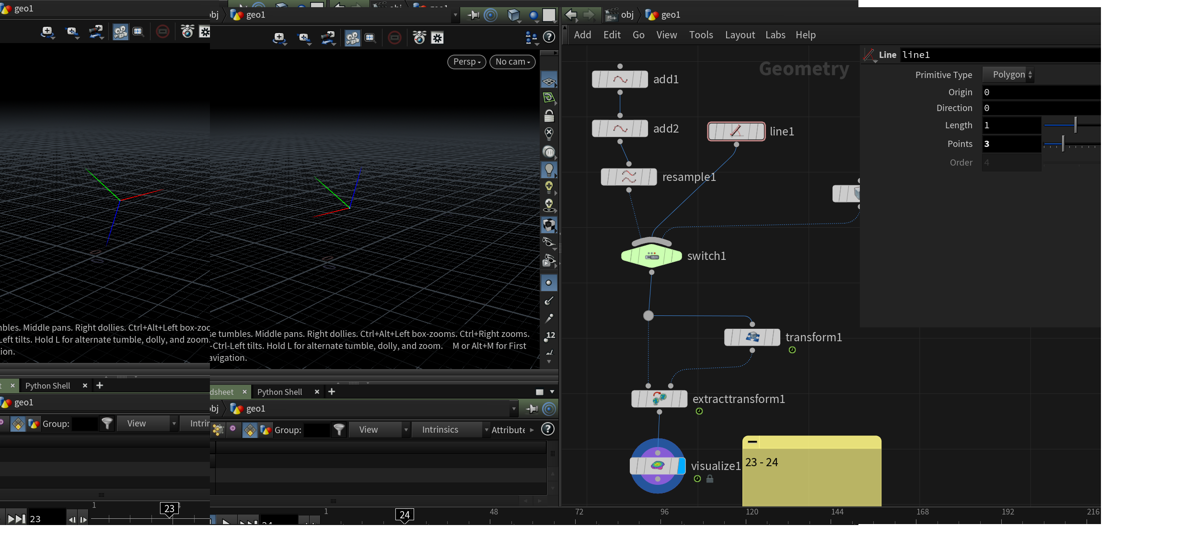Select the extracttransform1 node

tap(660, 399)
